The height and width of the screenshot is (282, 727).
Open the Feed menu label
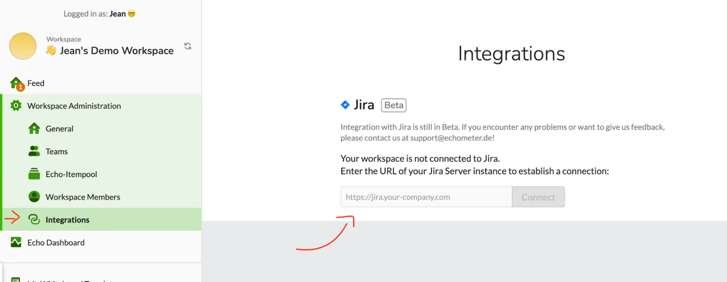[x=36, y=83]
